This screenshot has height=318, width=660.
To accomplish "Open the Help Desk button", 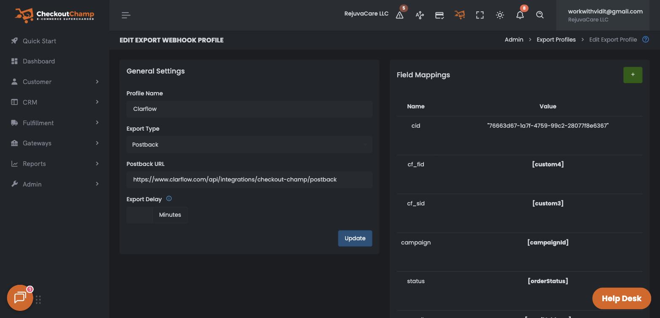I will (622, 298).
